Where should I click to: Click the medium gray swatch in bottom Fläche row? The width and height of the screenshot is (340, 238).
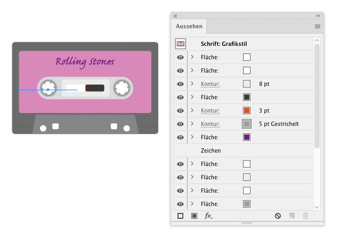[x=247, y=204]
